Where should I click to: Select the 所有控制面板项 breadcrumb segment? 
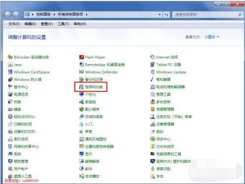coord(70,14)
